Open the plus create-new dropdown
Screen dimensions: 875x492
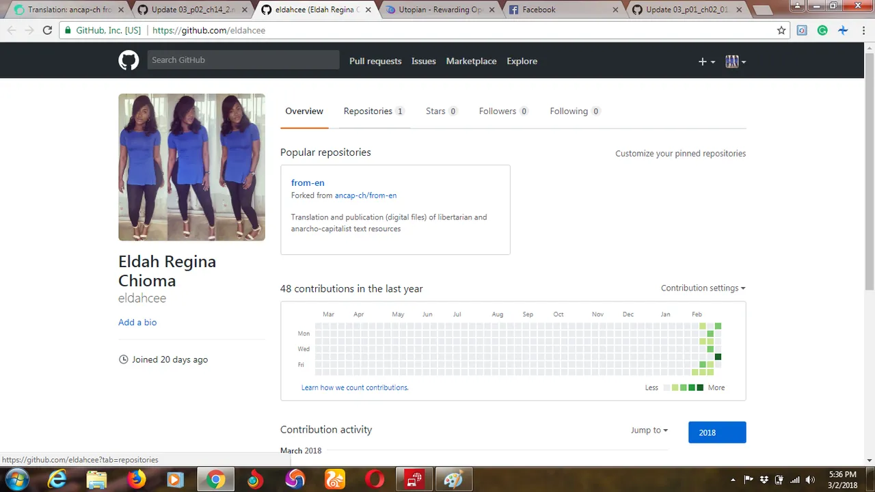click(706, 61)
